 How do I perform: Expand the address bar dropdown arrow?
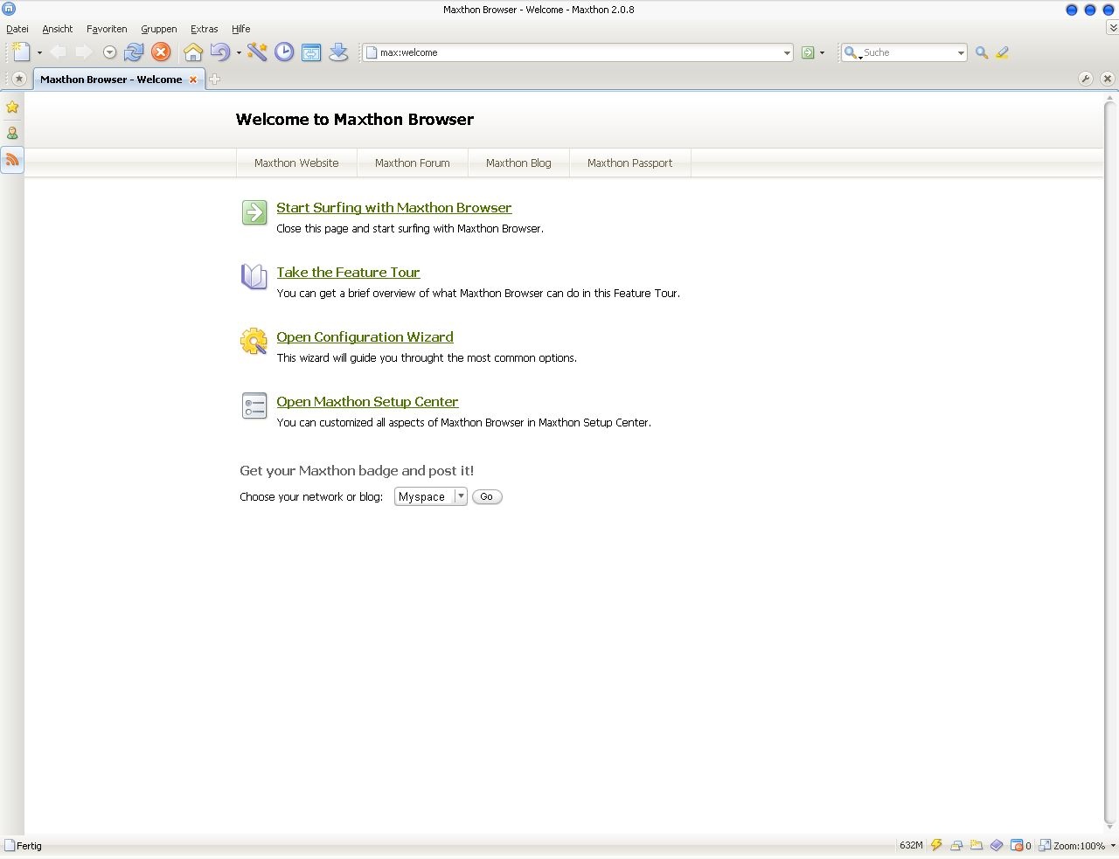tap(787, 53)
